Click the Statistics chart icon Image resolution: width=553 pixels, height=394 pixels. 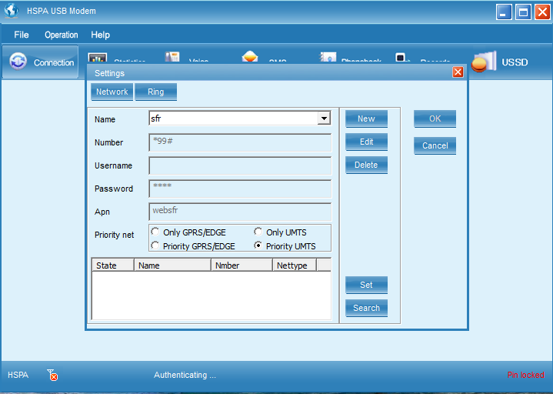98,58
